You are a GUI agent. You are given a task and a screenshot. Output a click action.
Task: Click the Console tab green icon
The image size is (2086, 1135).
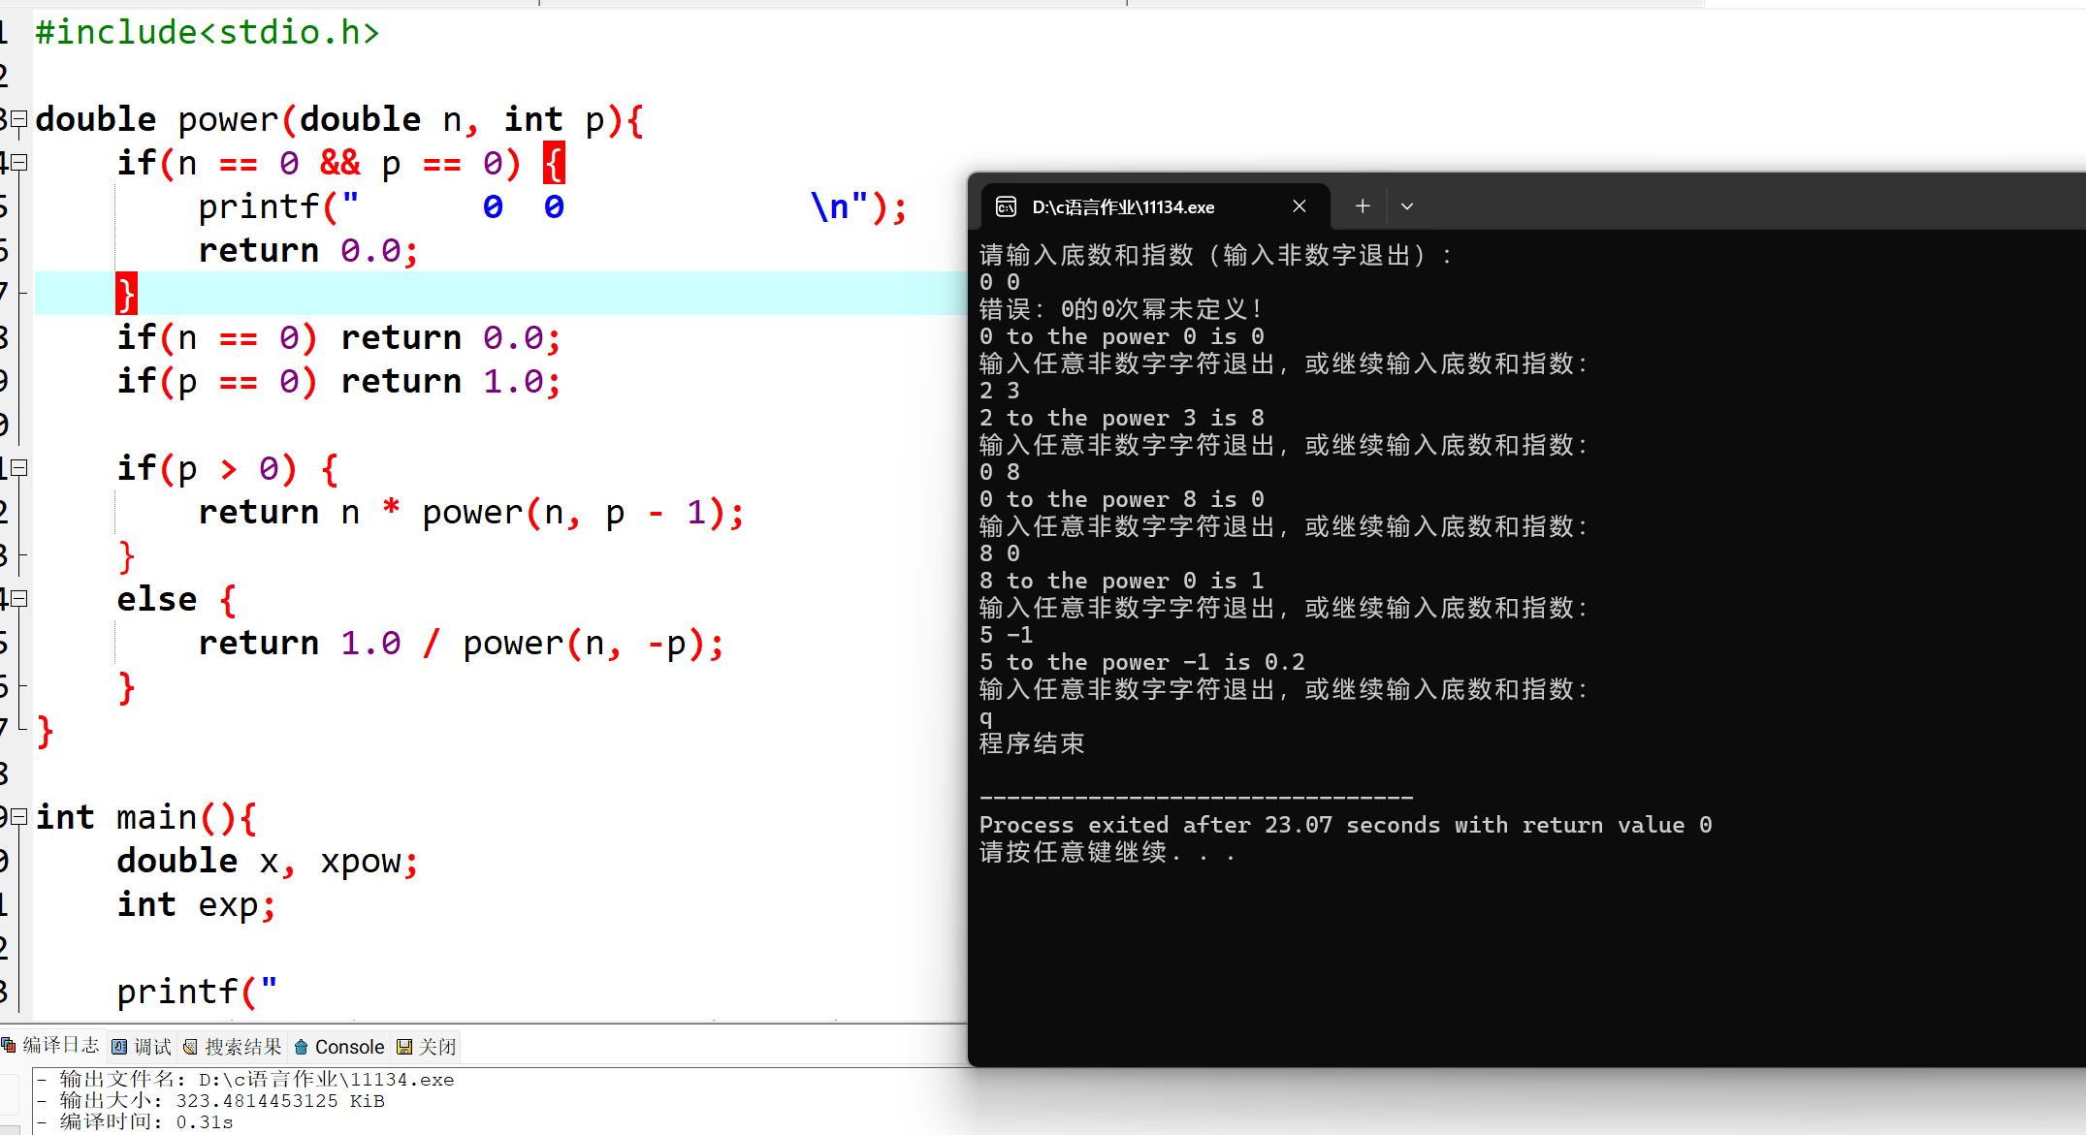pos(302,1047)
